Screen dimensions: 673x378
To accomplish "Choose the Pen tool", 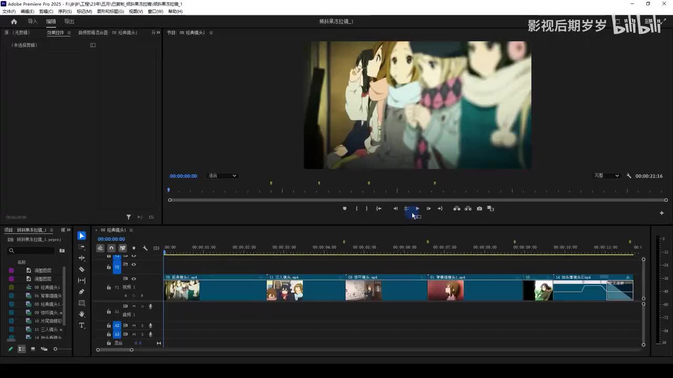I will coord(81,292).
